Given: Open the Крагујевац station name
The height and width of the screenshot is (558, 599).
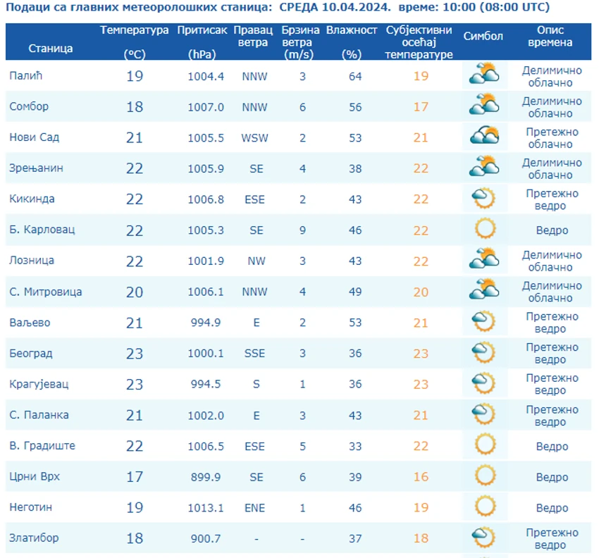Looking at the screenshot, I should [39, 384].
